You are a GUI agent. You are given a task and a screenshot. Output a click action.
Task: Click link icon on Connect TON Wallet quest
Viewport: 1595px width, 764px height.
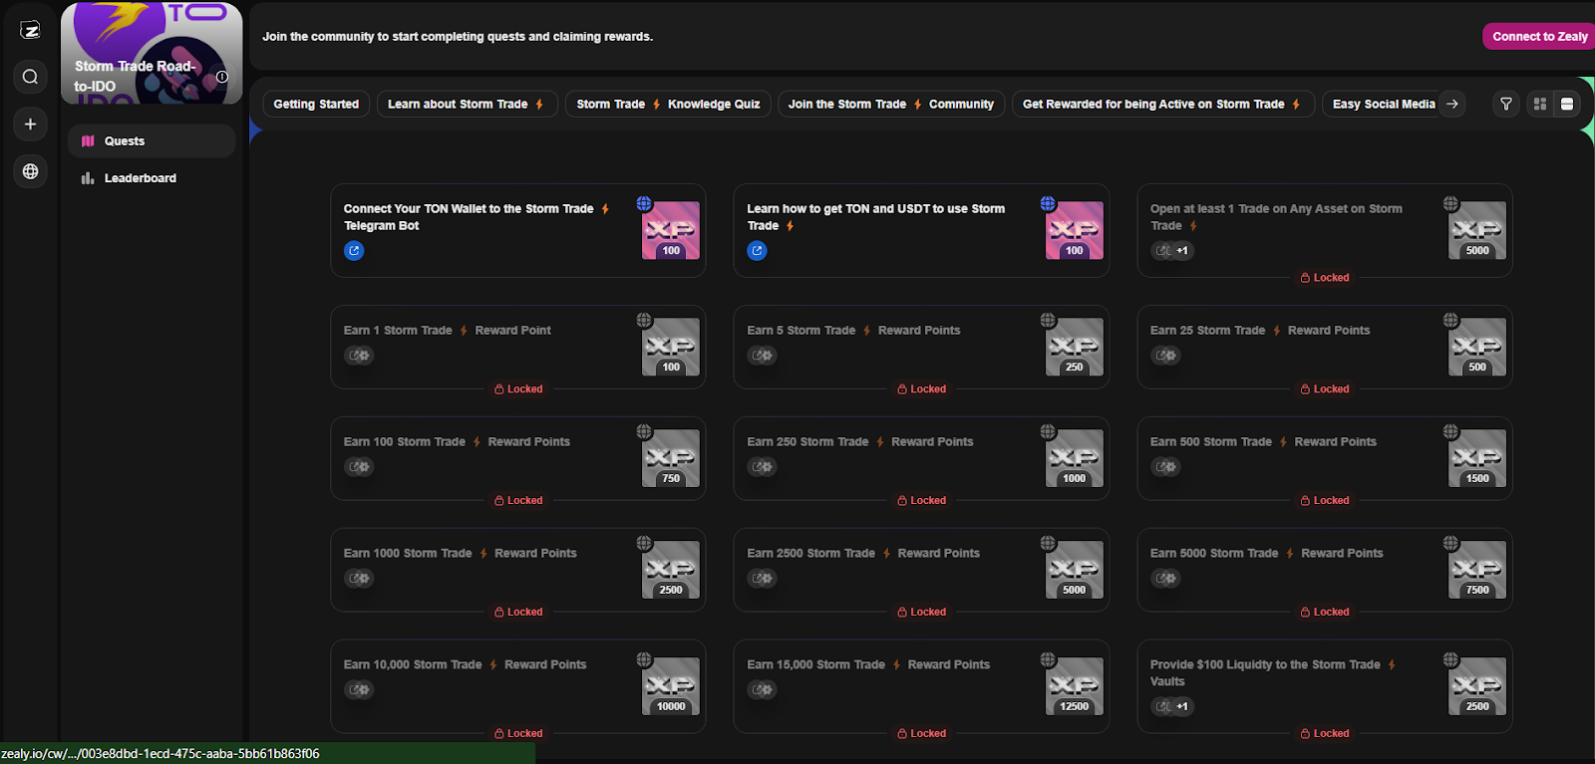coord(354,251)
